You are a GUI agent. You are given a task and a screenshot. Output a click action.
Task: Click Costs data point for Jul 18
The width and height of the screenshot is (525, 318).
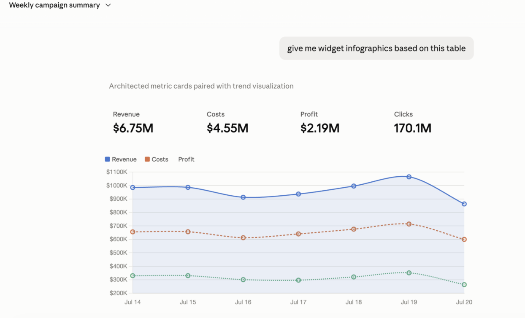[x=354, y=229]
